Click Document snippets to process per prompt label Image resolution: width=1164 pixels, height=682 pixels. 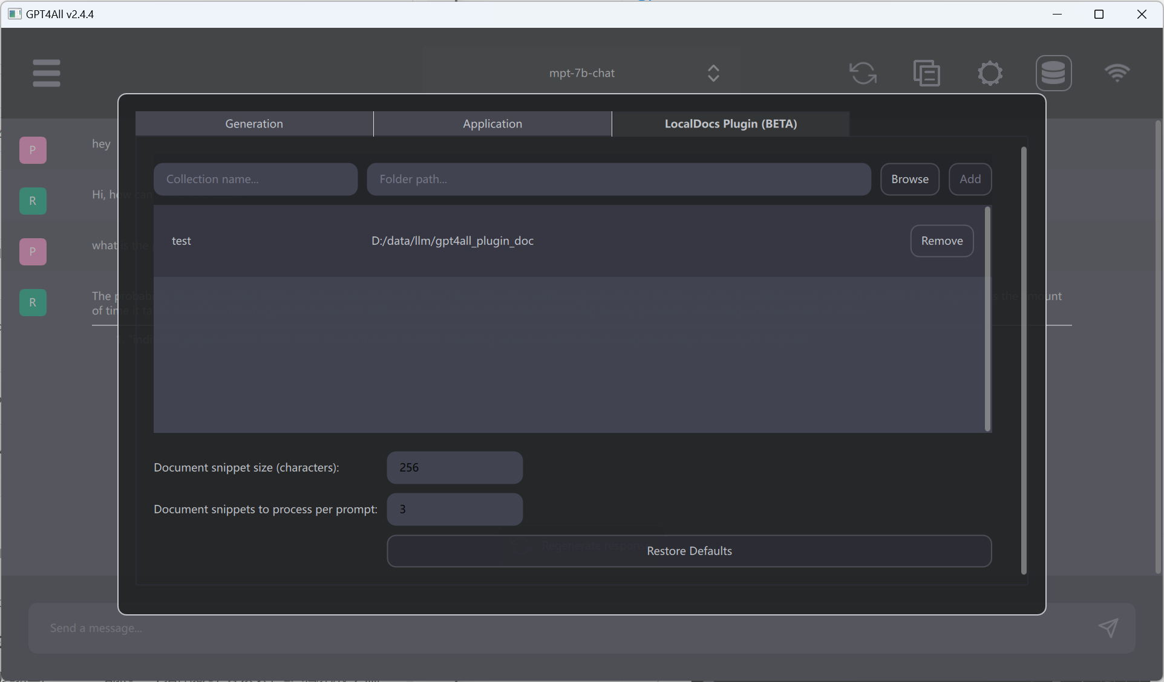click(266, 509)
